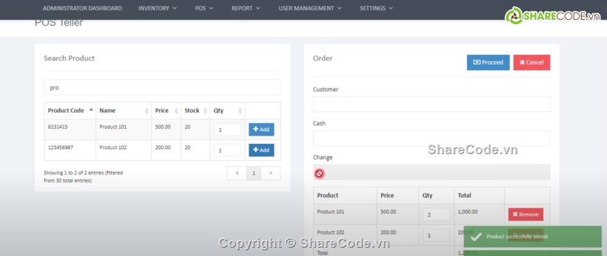607x256 pixels.
Task: Sort table by Stock column
Action: 195,111
